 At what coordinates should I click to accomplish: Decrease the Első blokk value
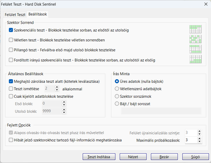coord(64,105)
